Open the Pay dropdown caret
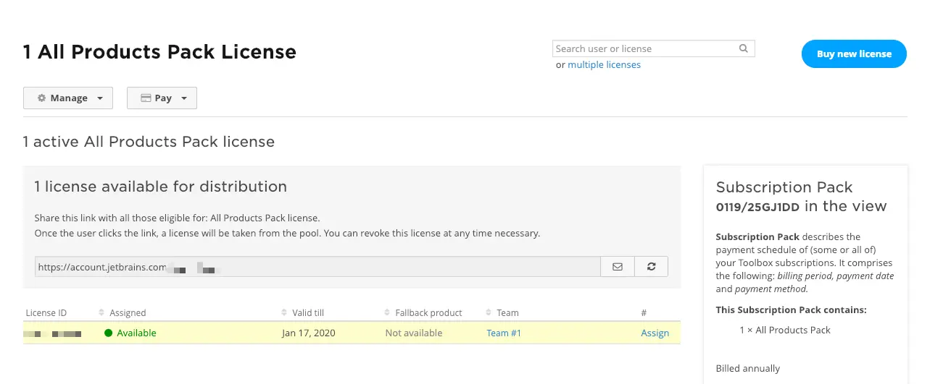 click(x=184, y=98)
